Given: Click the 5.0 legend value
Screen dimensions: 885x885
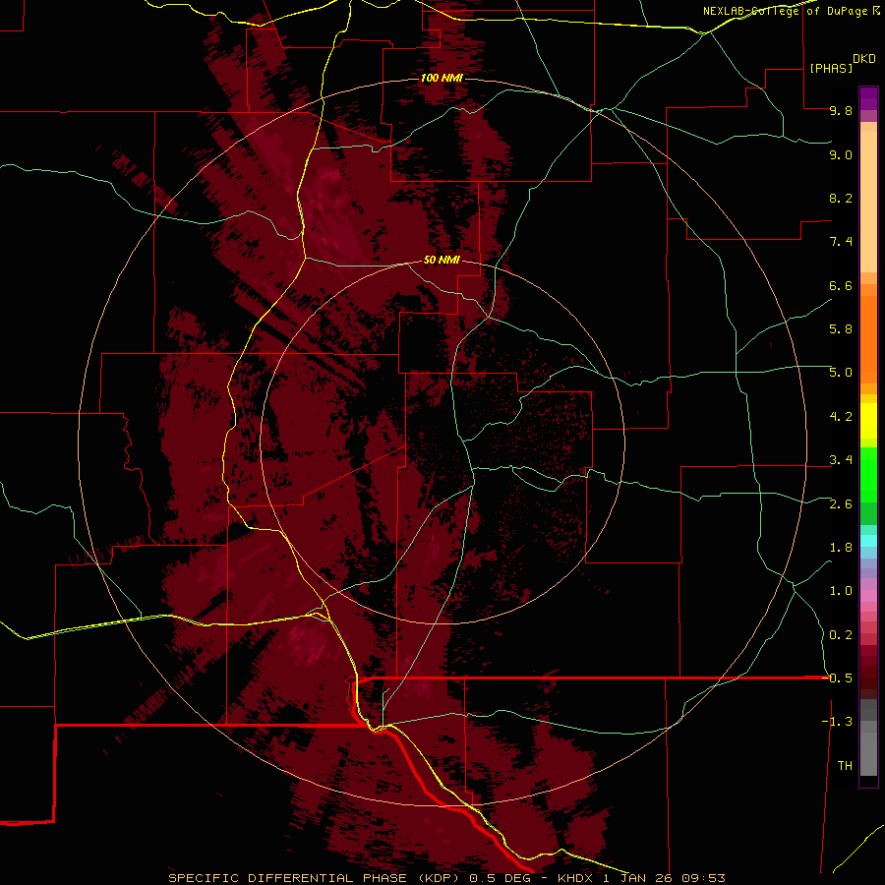Looking at the screenshot, I should 841,373.
